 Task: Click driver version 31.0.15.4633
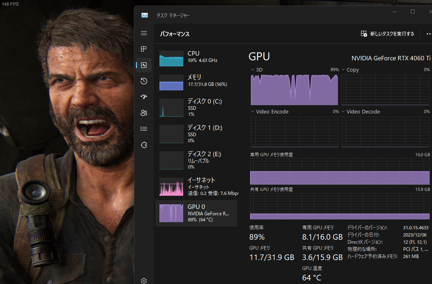pos(416,228)
